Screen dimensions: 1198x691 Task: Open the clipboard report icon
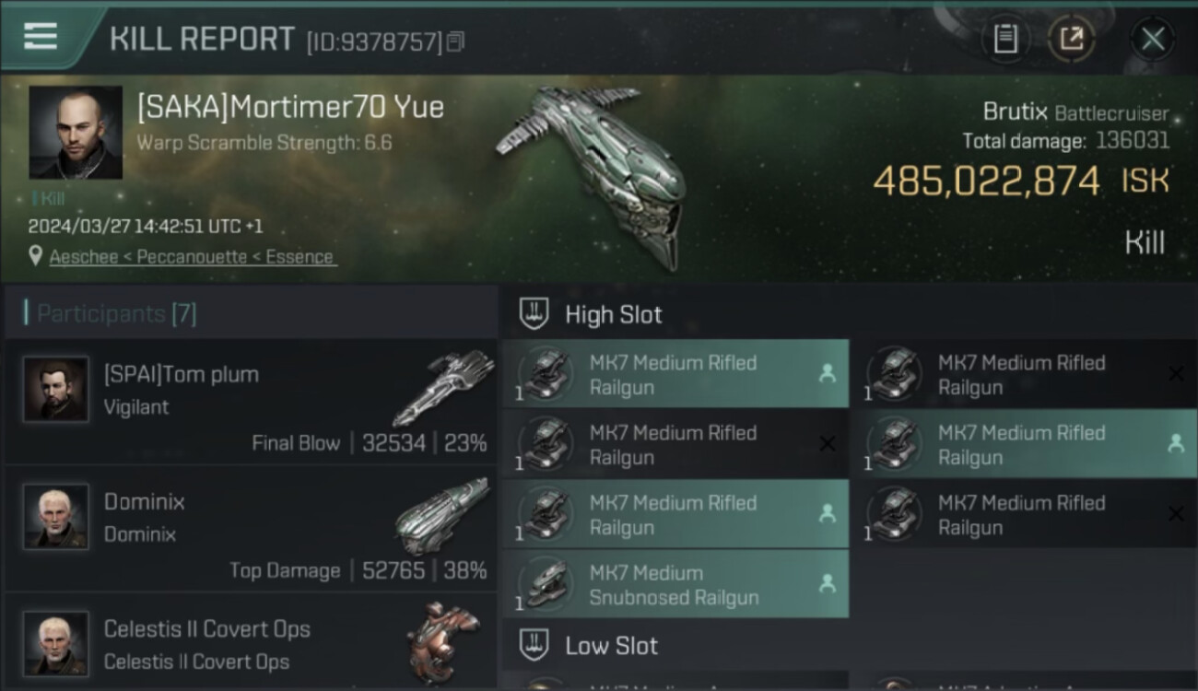point(1005,39)
